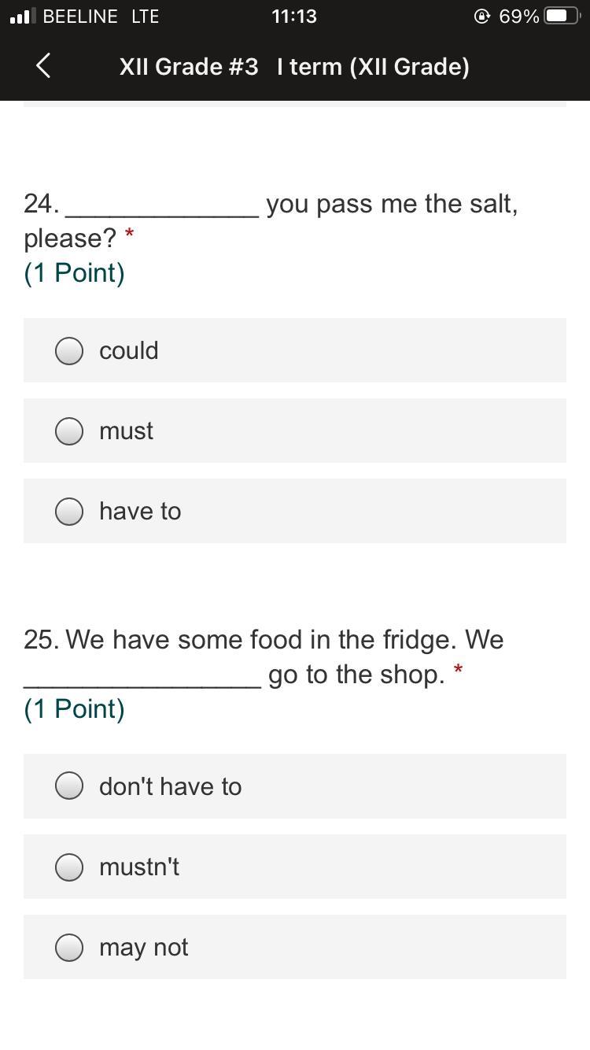The image size is (590, 1050).
Task: Pick the 'may not' radio button
Action: 69,948
